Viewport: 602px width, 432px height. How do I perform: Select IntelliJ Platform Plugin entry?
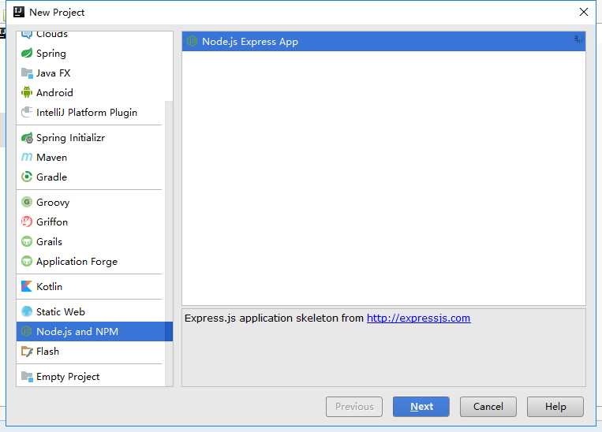point(91,112)
